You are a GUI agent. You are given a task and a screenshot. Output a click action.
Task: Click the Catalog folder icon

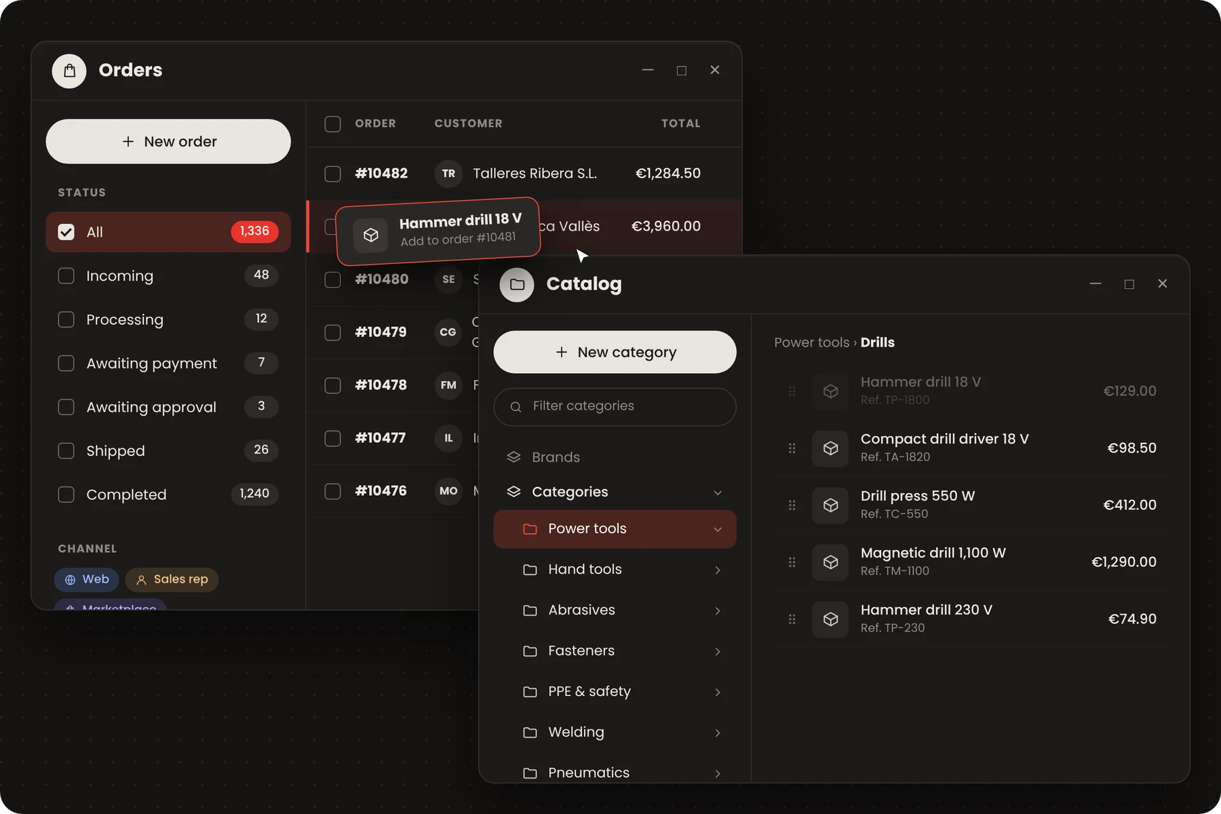click(517, 284)
